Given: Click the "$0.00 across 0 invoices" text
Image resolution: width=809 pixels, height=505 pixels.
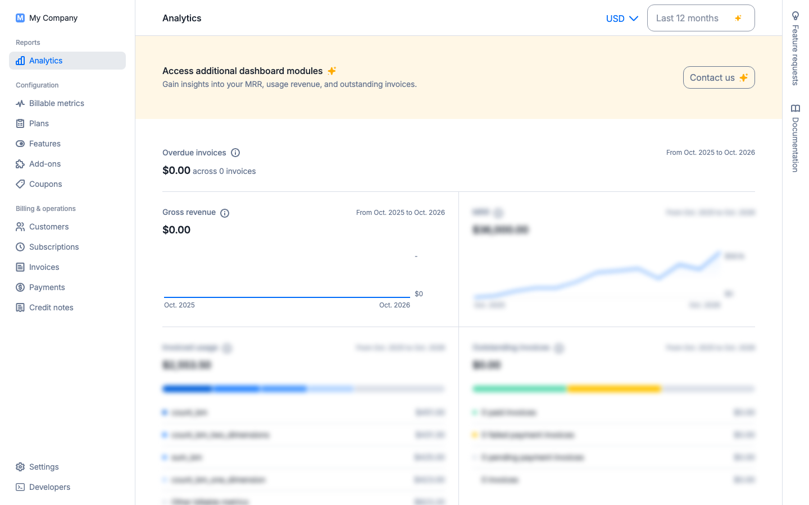Looking at the screenshot, I should pyautogui.click(x=209, y=171).
